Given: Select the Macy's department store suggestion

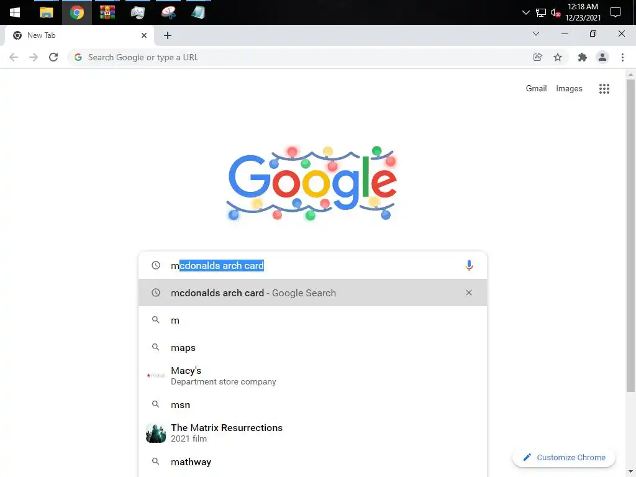Looking at the screenshot, I should [x=312, y=376].
